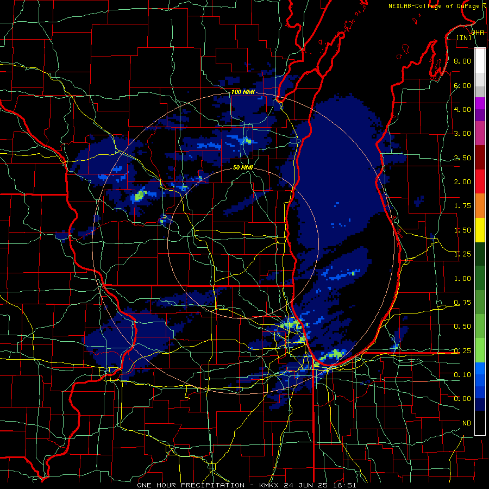
Task: Click the ND legend label
Action: click(x=467, y=423)
